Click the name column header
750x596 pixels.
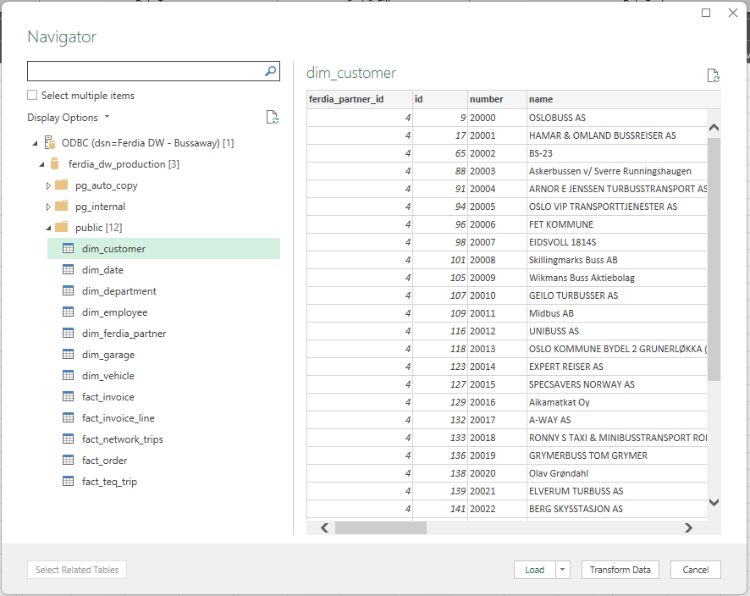pyautogui.click(x=624, y=99)
